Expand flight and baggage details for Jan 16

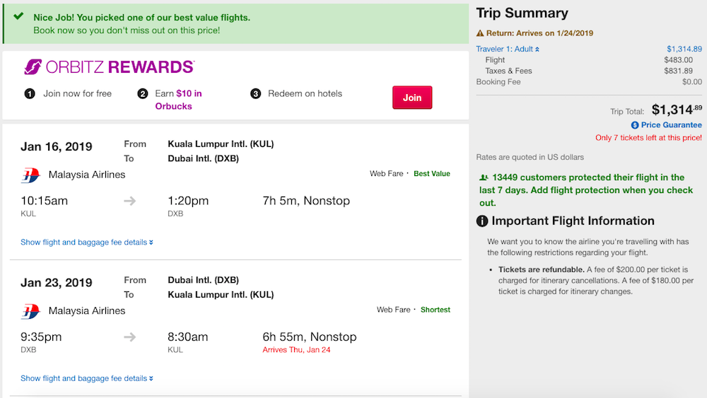click(x=87, y=242)
